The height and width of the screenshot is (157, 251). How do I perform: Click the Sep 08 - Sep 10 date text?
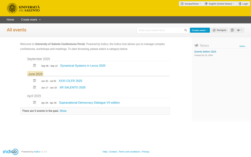click(x=49, y=66)
